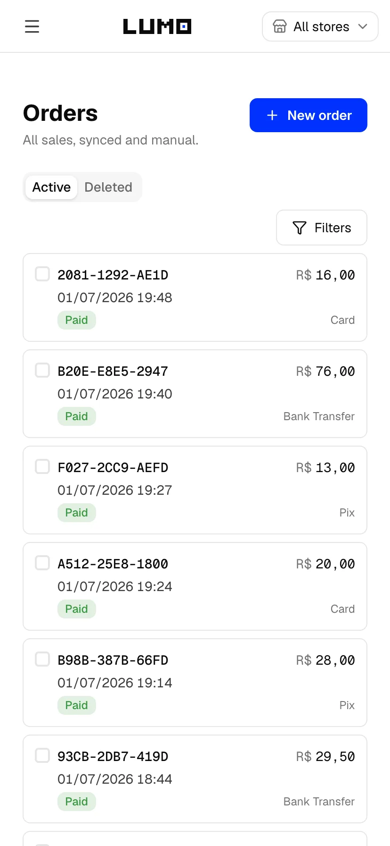Click the plus icon in New order
The width and height of the screenshot is (390, 846).
click(272, 115)
